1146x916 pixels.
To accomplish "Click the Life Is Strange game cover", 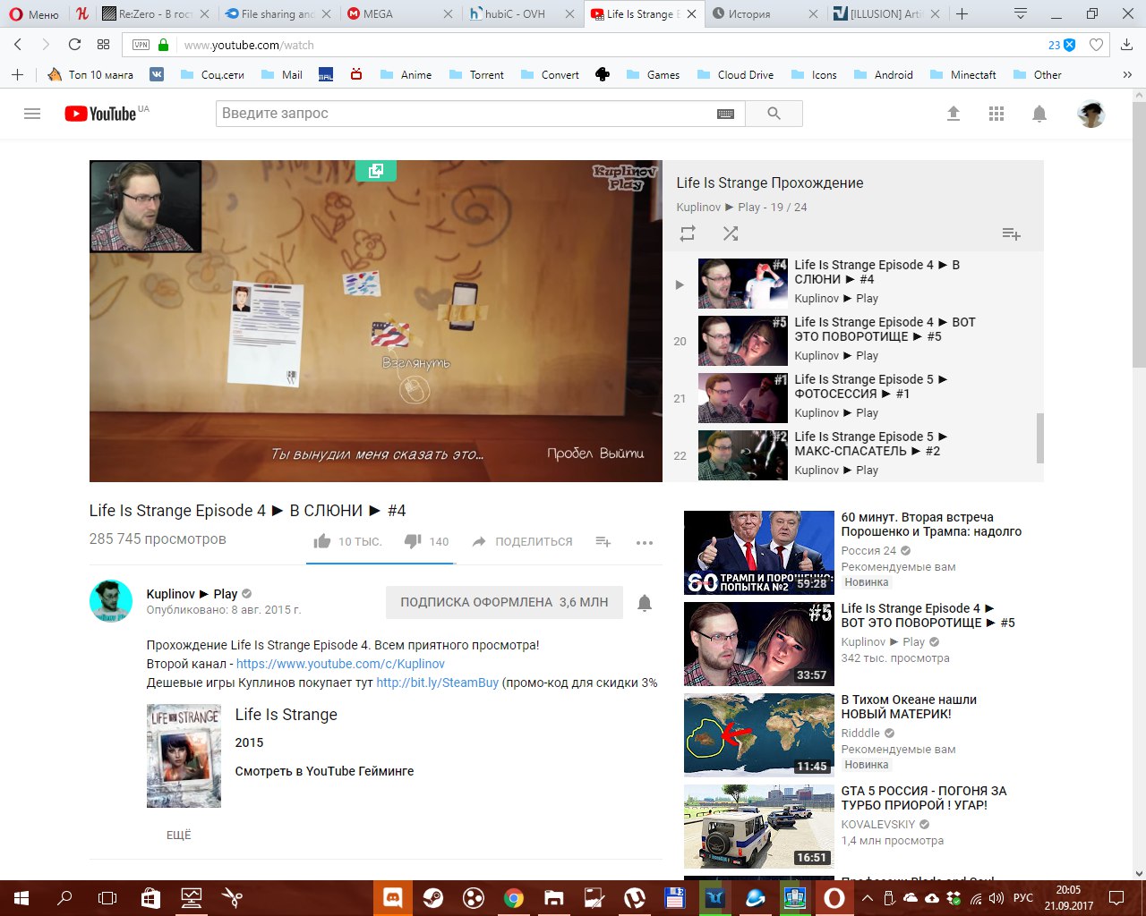I will coord(184,756).
